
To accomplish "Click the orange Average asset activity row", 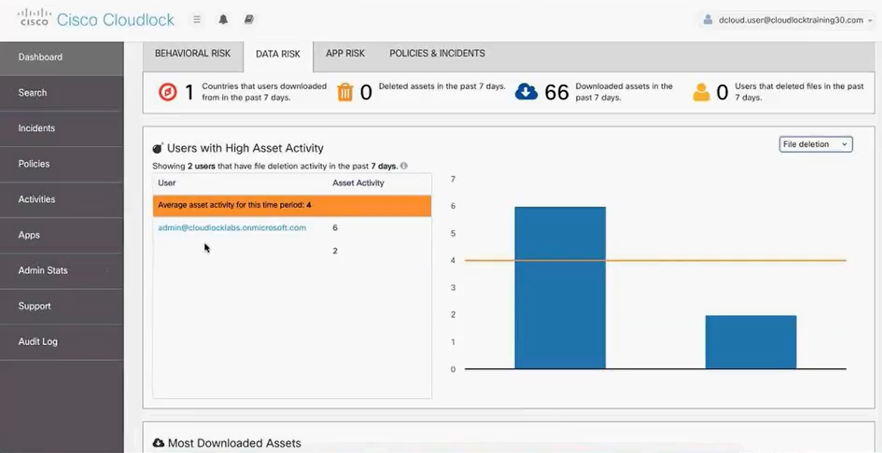I will click(292, 206).
